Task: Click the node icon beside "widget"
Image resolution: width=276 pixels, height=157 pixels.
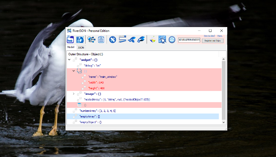Action: pyautogui.click(x=75, y=59)
